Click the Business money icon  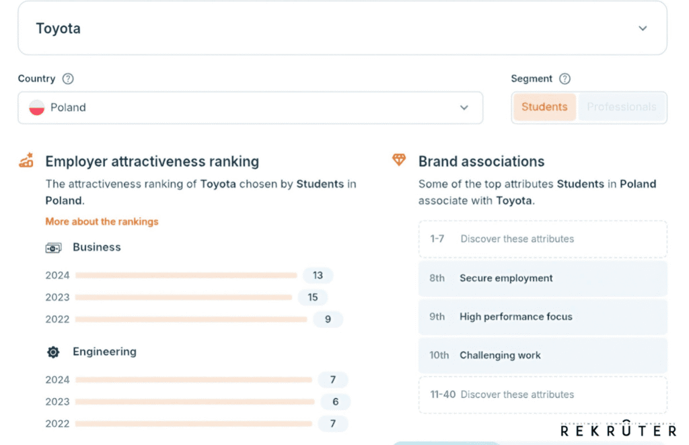point(53,247)
